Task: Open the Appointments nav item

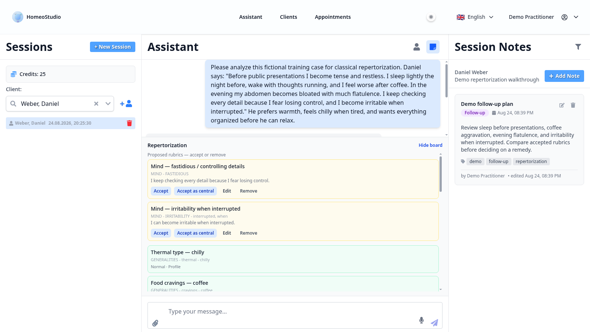Action: click(x=333, y=17)
